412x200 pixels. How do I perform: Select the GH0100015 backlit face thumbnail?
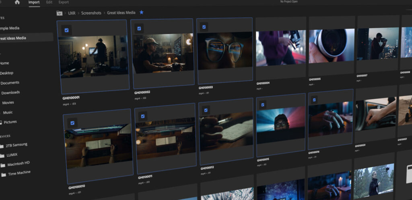tap(281, 125)
